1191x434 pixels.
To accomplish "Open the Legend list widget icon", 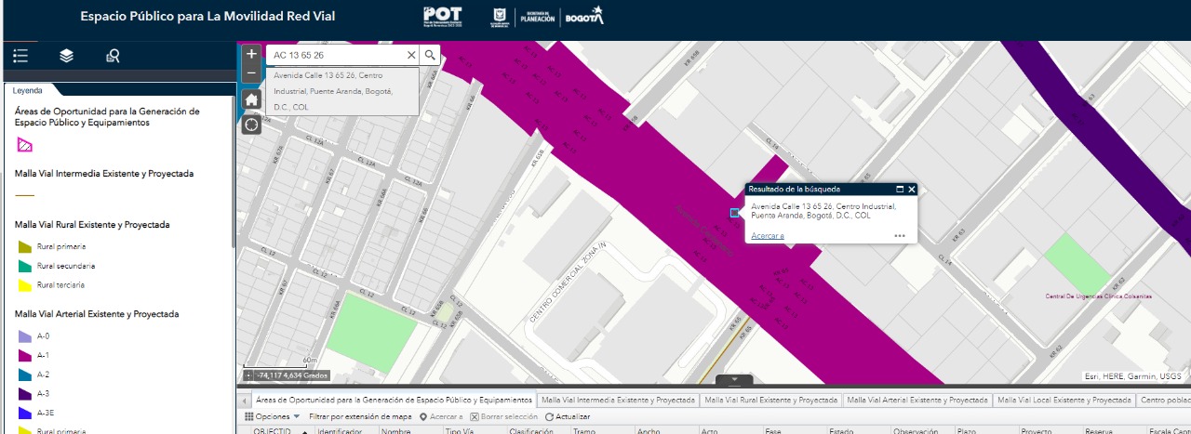I will pos(20,56).
